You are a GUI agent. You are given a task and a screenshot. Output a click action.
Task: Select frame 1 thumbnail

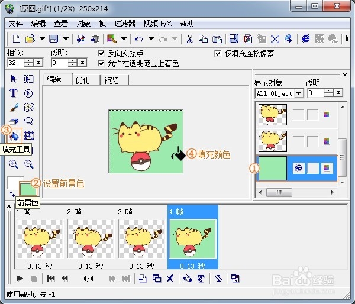coord(40,238)
